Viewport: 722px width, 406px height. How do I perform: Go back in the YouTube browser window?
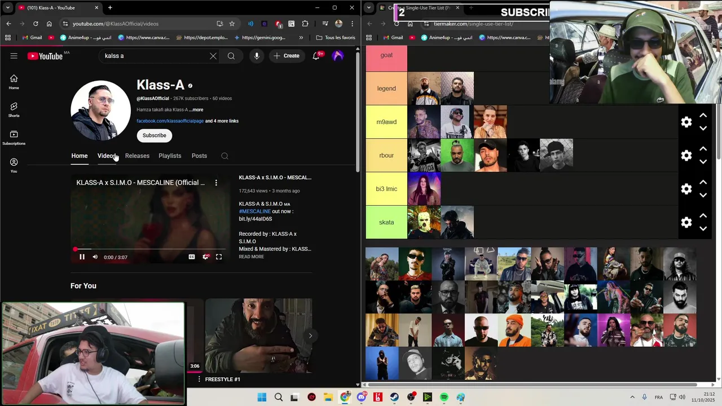tap(8, 24)
